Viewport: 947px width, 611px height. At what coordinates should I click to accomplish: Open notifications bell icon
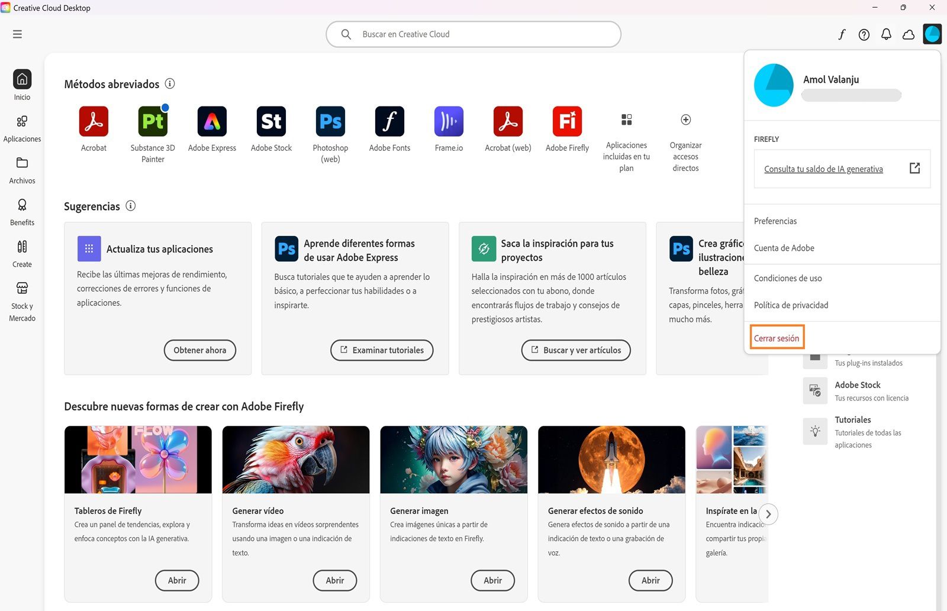(886, 34)
